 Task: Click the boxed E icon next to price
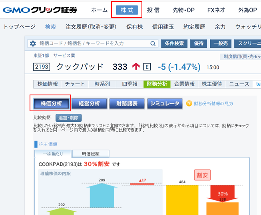[147, 67]
